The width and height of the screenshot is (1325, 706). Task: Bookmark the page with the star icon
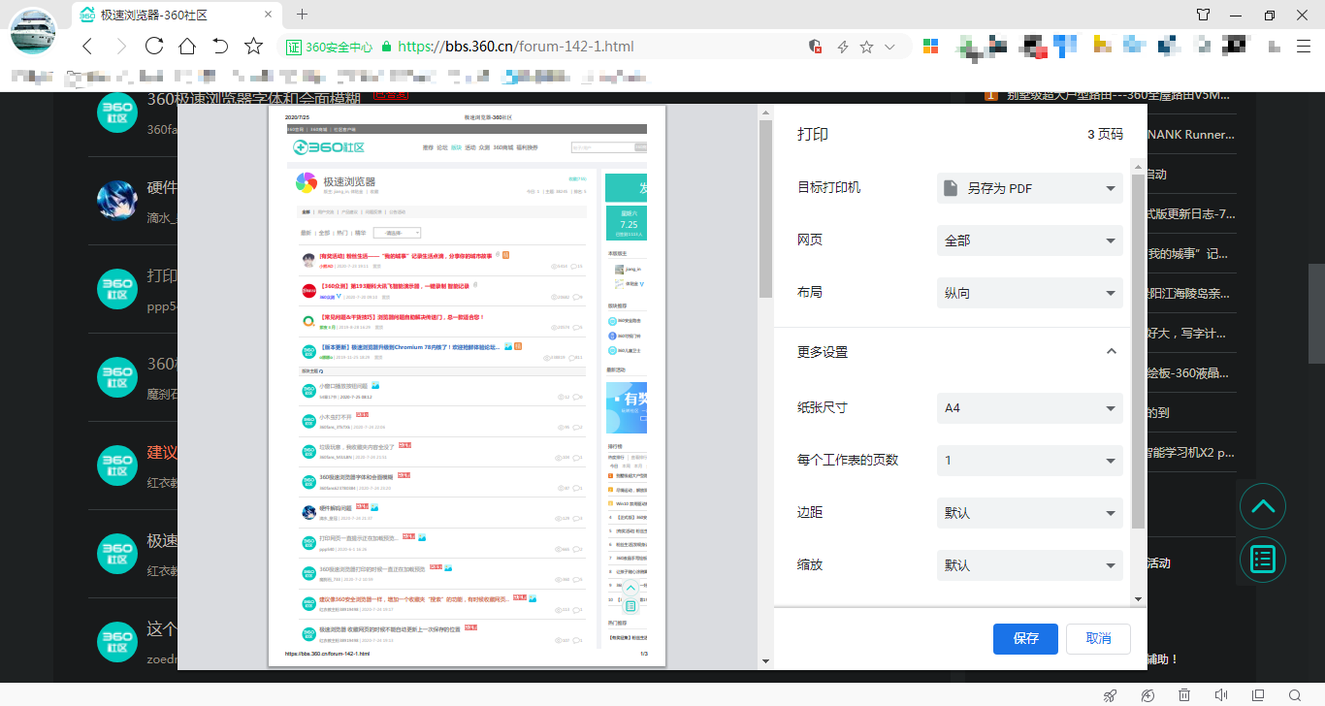253,46
